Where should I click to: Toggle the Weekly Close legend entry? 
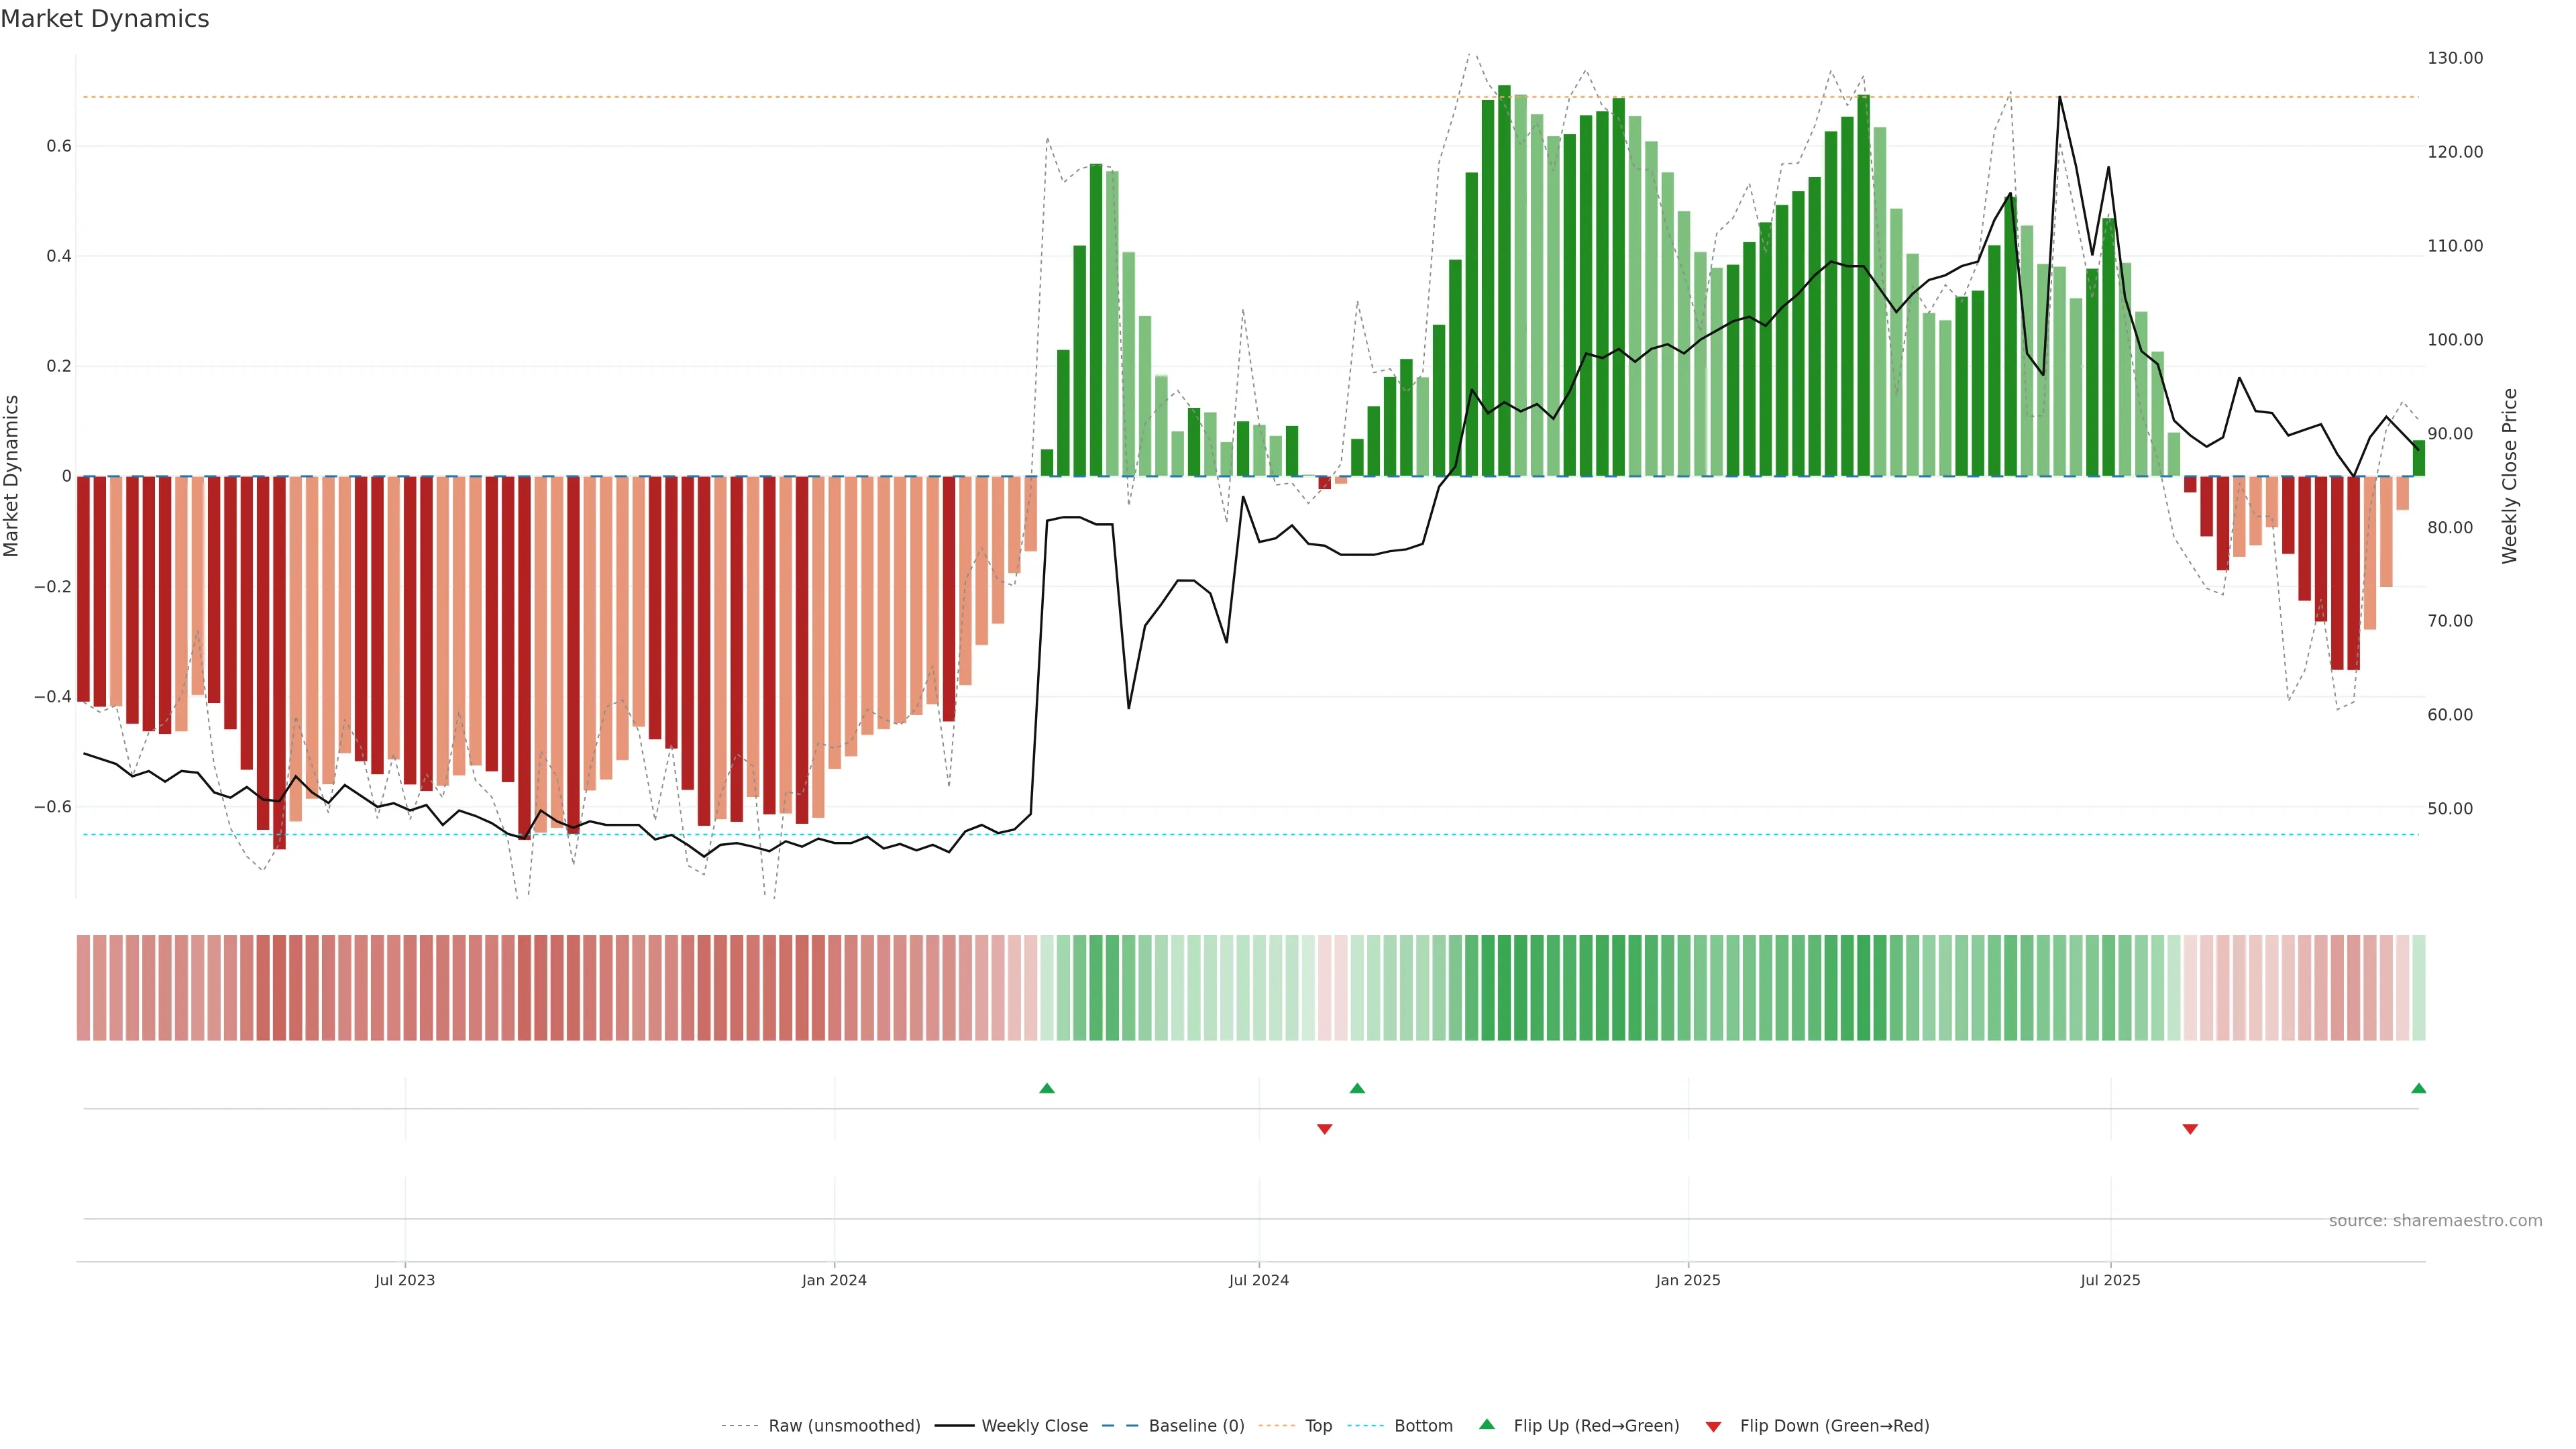1034,1426
